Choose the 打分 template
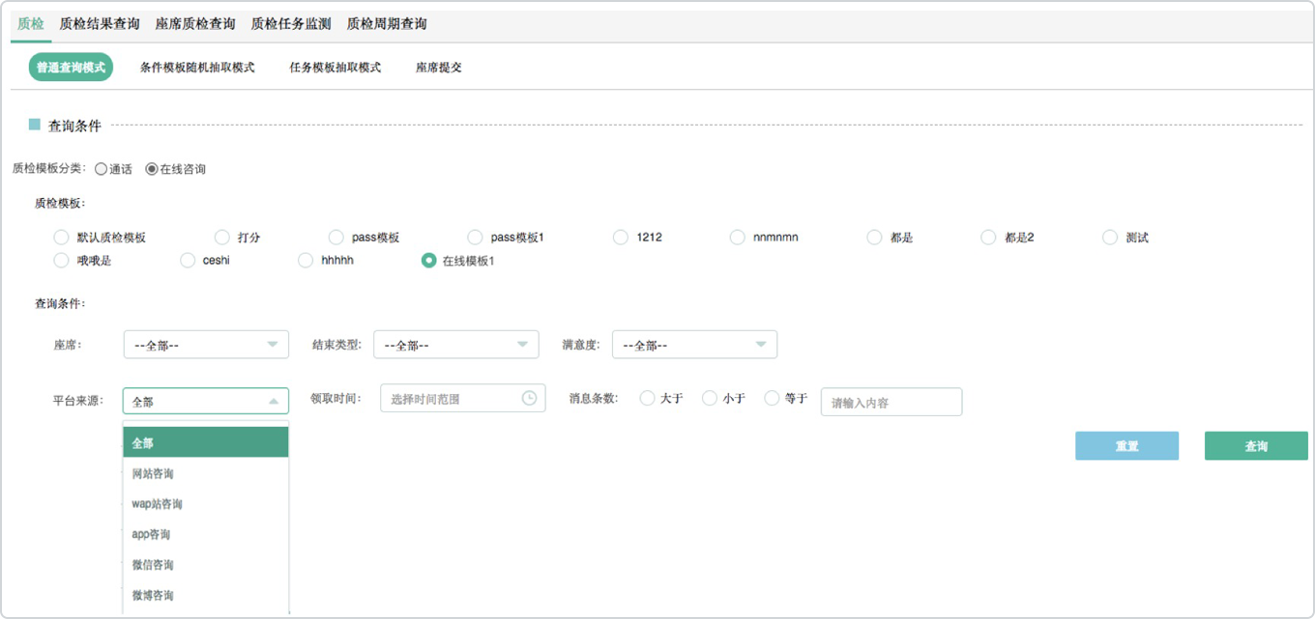Image resolution: width=1315 pixels, height=619 pixels. point(221,237)
